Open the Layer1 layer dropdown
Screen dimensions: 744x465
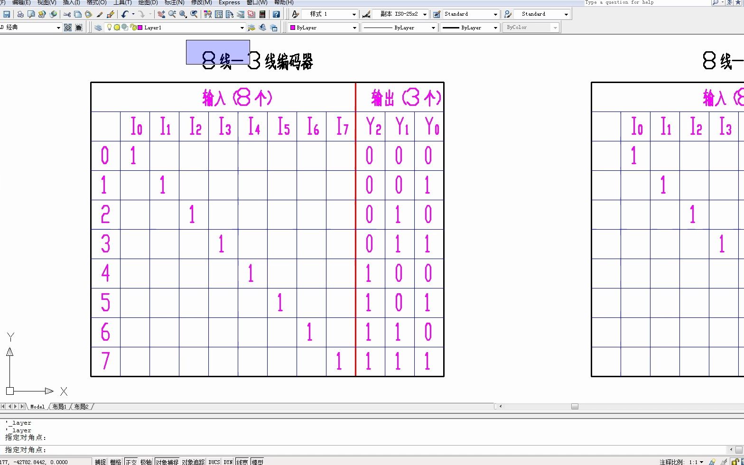tap(242, 28)
